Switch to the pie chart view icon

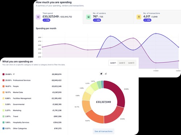click(101, 73)
